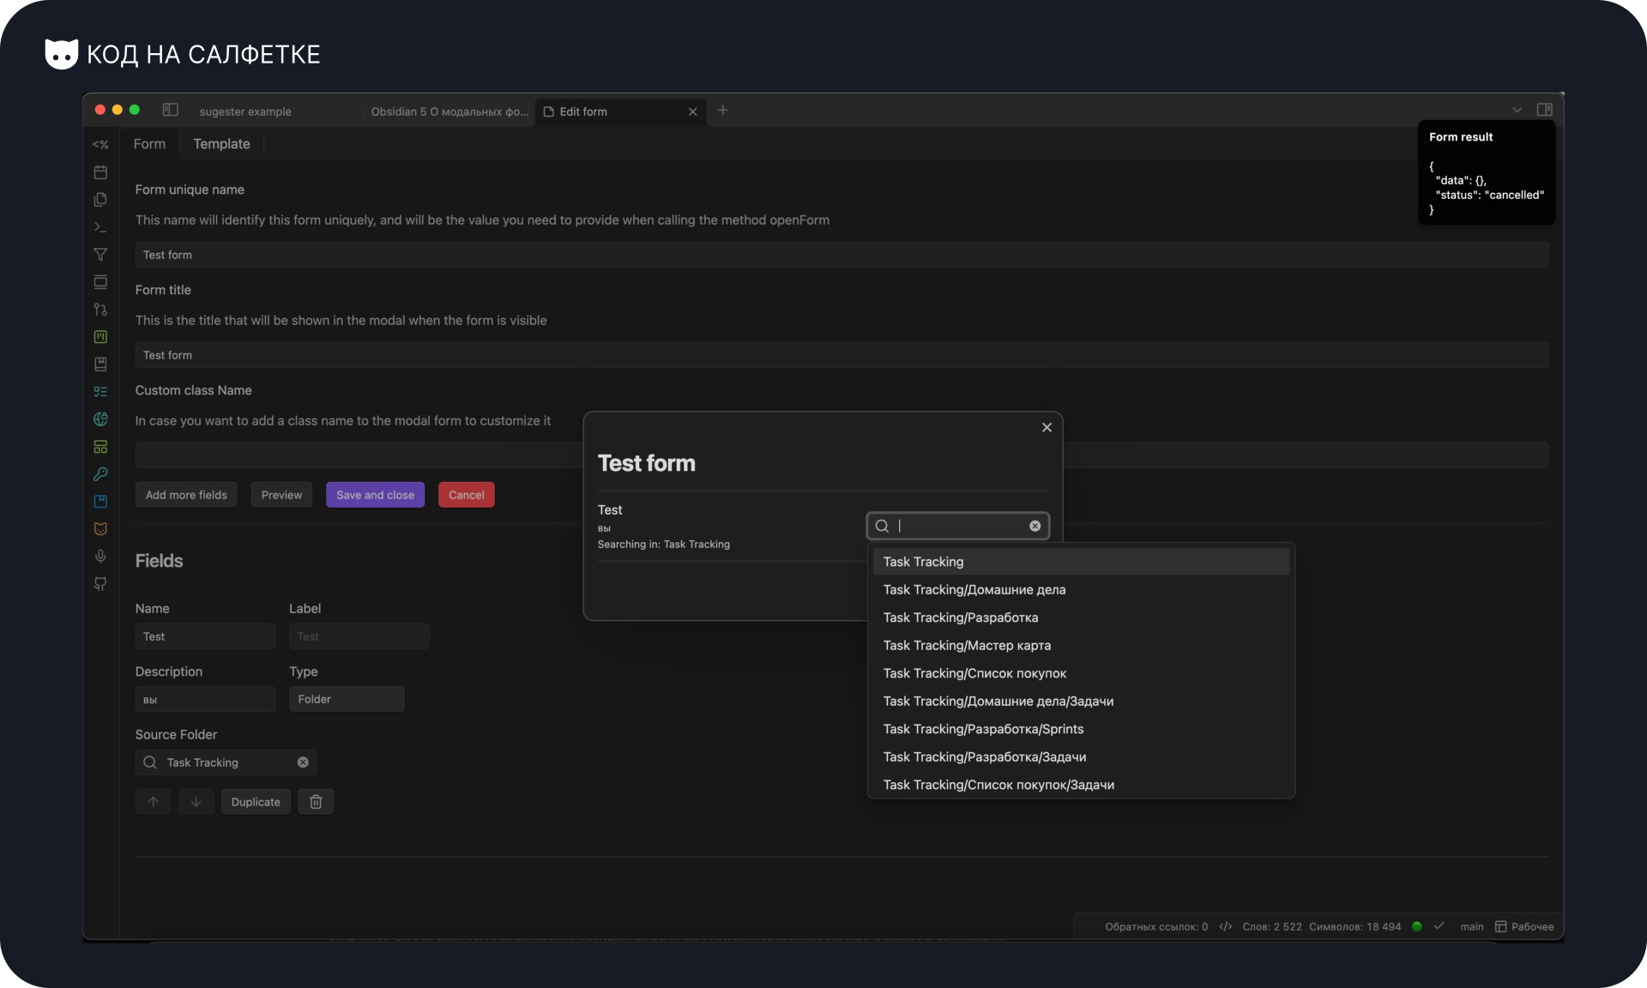1647x988 pixels.
Task: Open the green Kanban board icon
Action: tap(100, 337)
